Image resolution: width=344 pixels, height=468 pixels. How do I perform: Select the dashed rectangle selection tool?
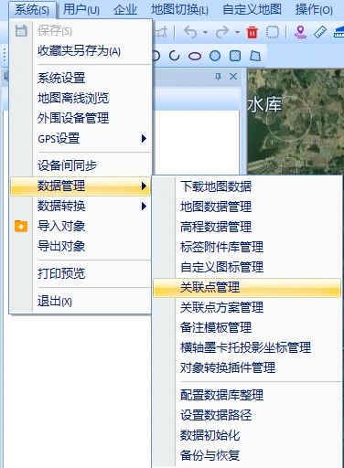point(273,32)
